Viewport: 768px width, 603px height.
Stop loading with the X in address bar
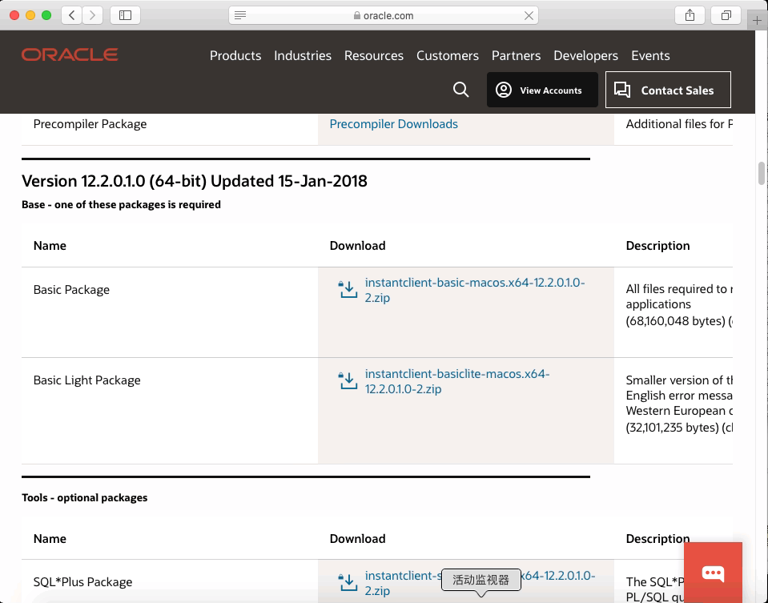[x=529, y=16]
